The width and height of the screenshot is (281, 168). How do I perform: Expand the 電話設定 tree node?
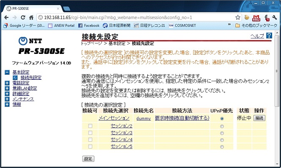pyautogui.click(x=7, y=83)
